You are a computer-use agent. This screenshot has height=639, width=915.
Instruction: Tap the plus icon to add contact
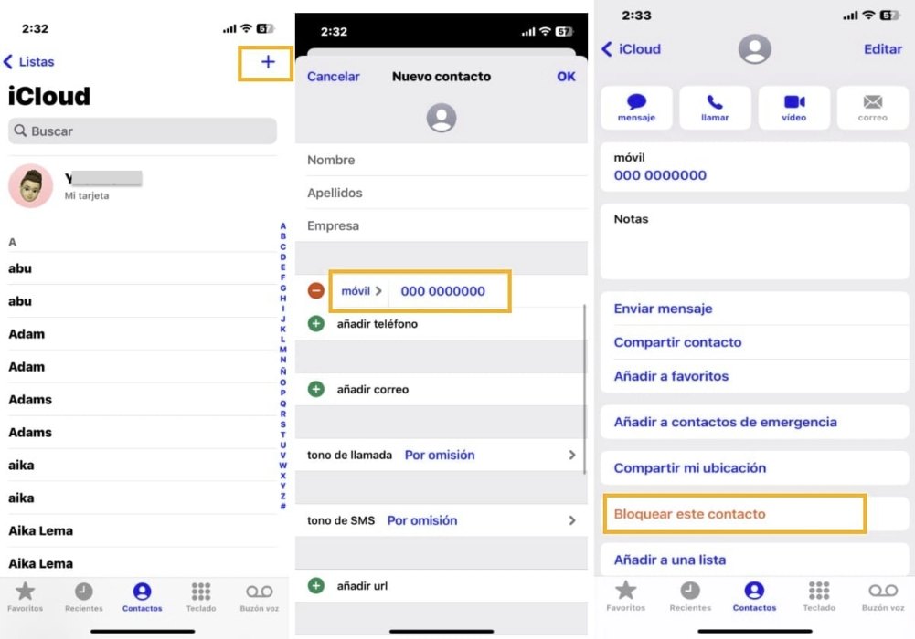[x=267, y=62]
